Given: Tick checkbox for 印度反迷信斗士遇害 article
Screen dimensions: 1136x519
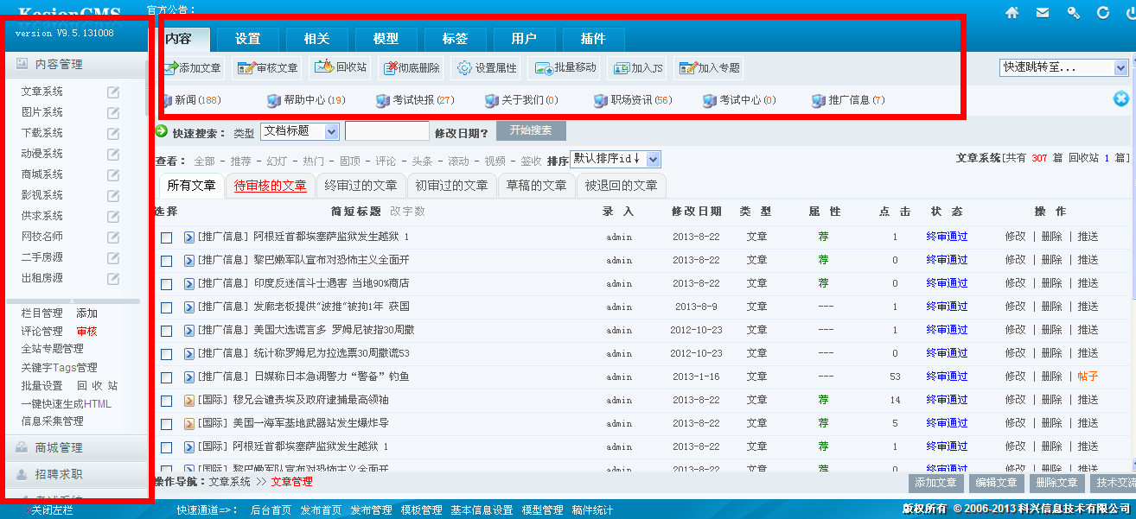Looking at the screenshot, I should 167,284.
